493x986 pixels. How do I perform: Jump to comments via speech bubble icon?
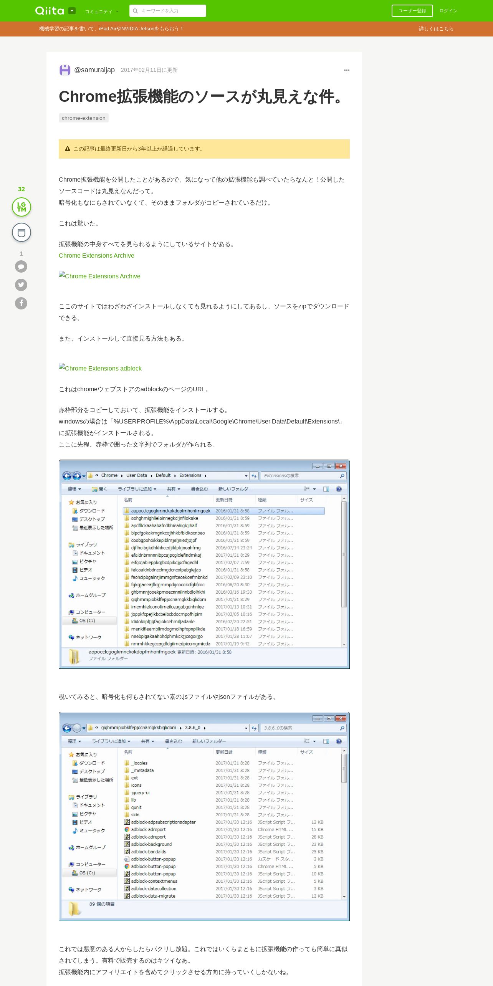pos(21,266)
